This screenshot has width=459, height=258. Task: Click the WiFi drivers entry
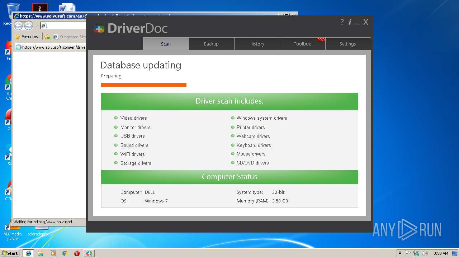132,154
